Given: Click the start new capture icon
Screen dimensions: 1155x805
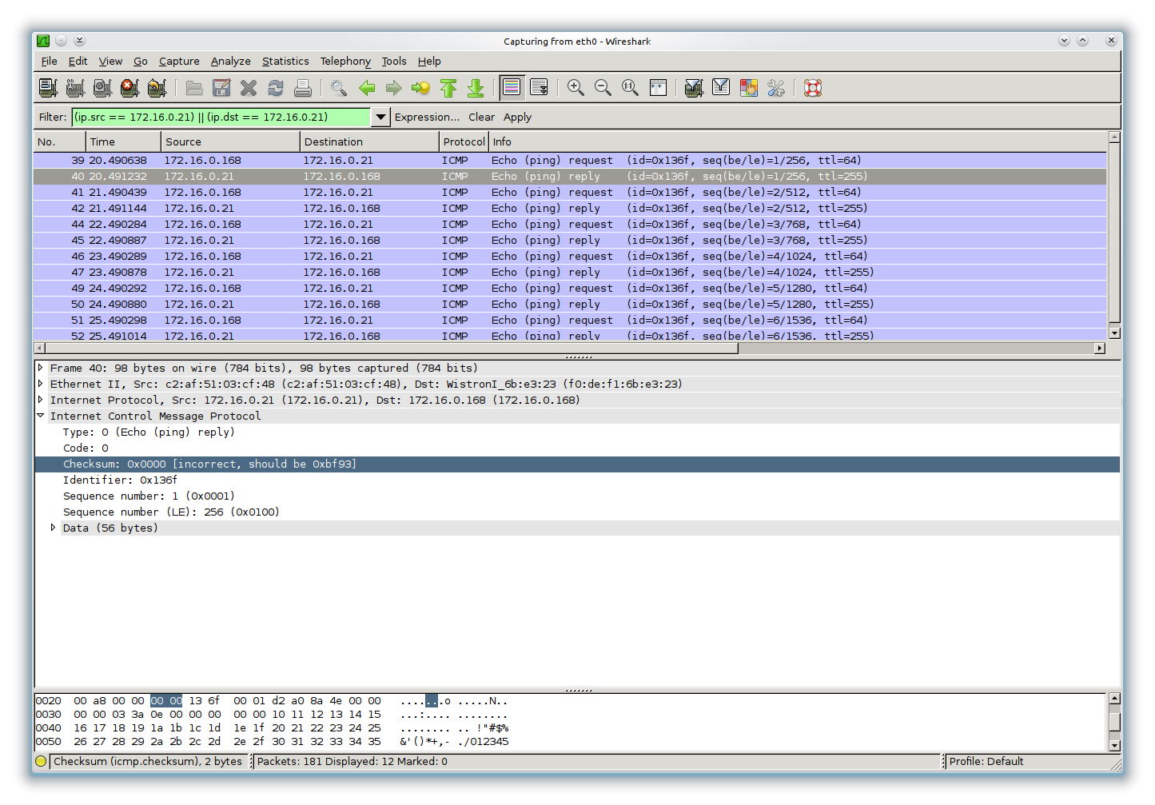Looking at the screenshot, I should [102, 88].
